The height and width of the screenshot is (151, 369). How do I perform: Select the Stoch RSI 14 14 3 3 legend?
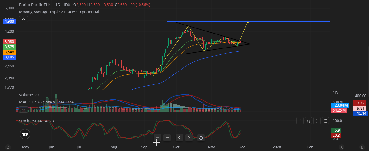(36, 121)
